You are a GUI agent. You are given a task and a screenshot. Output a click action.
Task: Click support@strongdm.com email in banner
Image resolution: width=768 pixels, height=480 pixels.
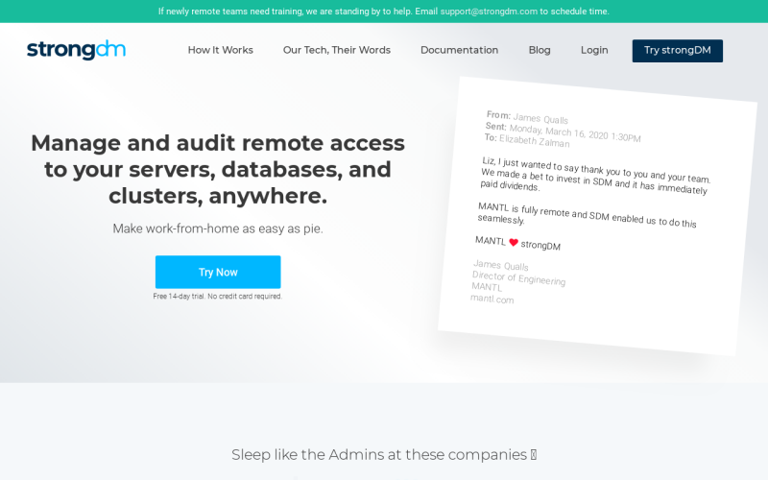[489, 12]
